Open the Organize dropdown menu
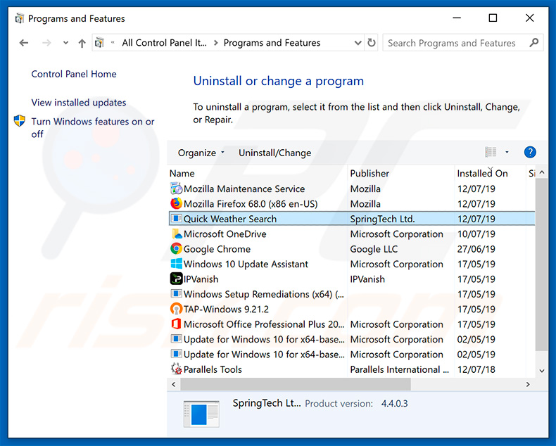 201,153
